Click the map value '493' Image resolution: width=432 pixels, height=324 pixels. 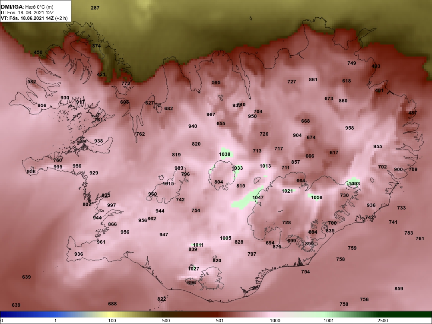376,66
